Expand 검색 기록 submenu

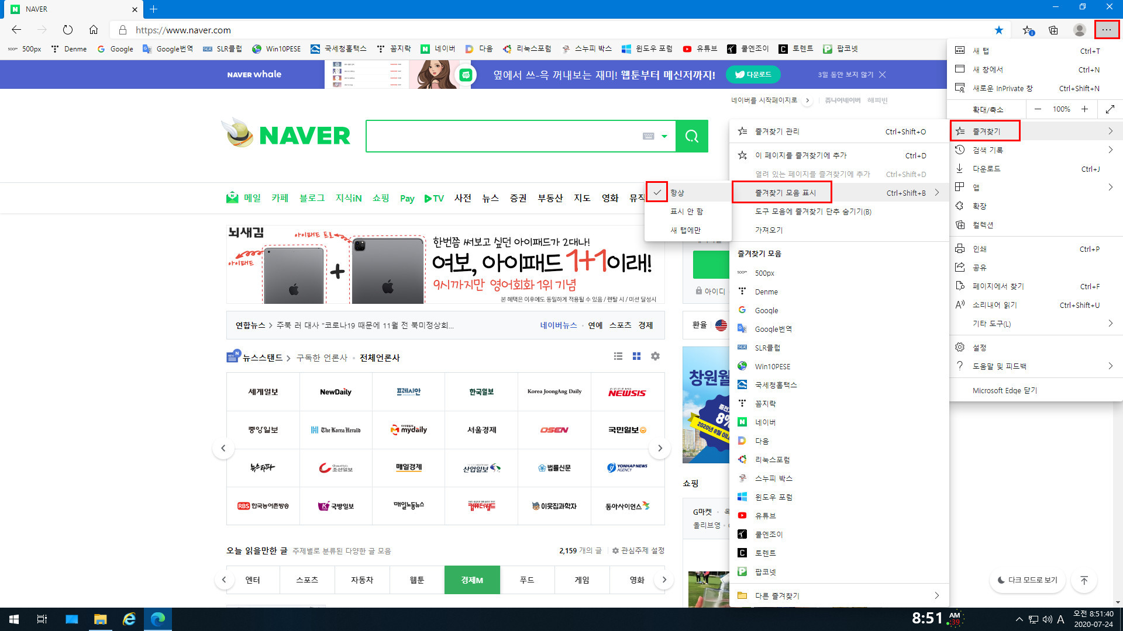click(x=1036, y=150)
